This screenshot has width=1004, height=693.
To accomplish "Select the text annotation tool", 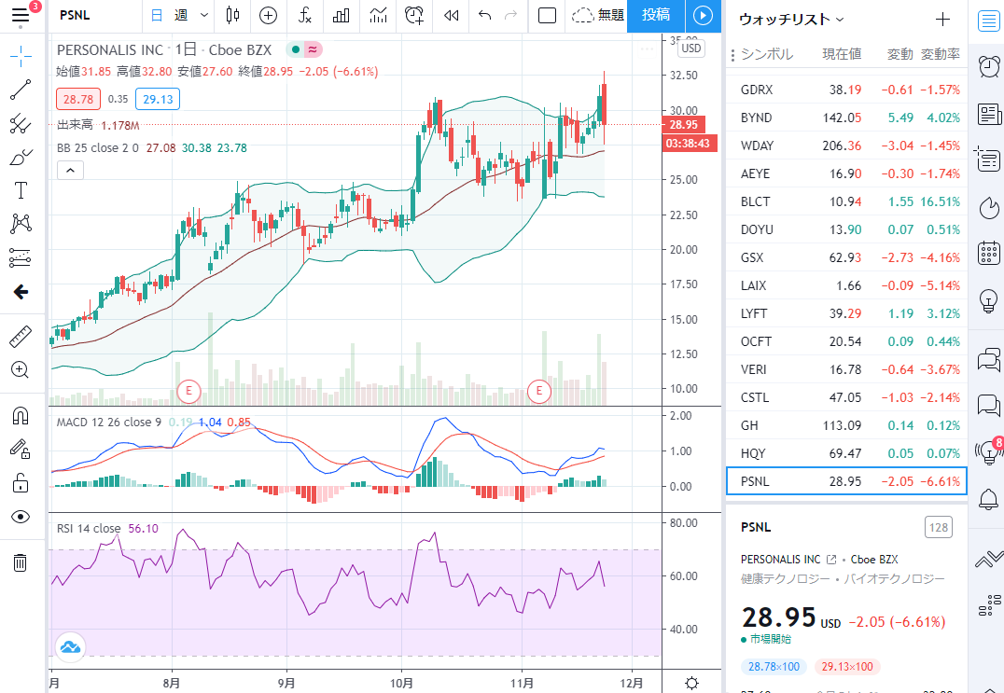I will [21, 190].
